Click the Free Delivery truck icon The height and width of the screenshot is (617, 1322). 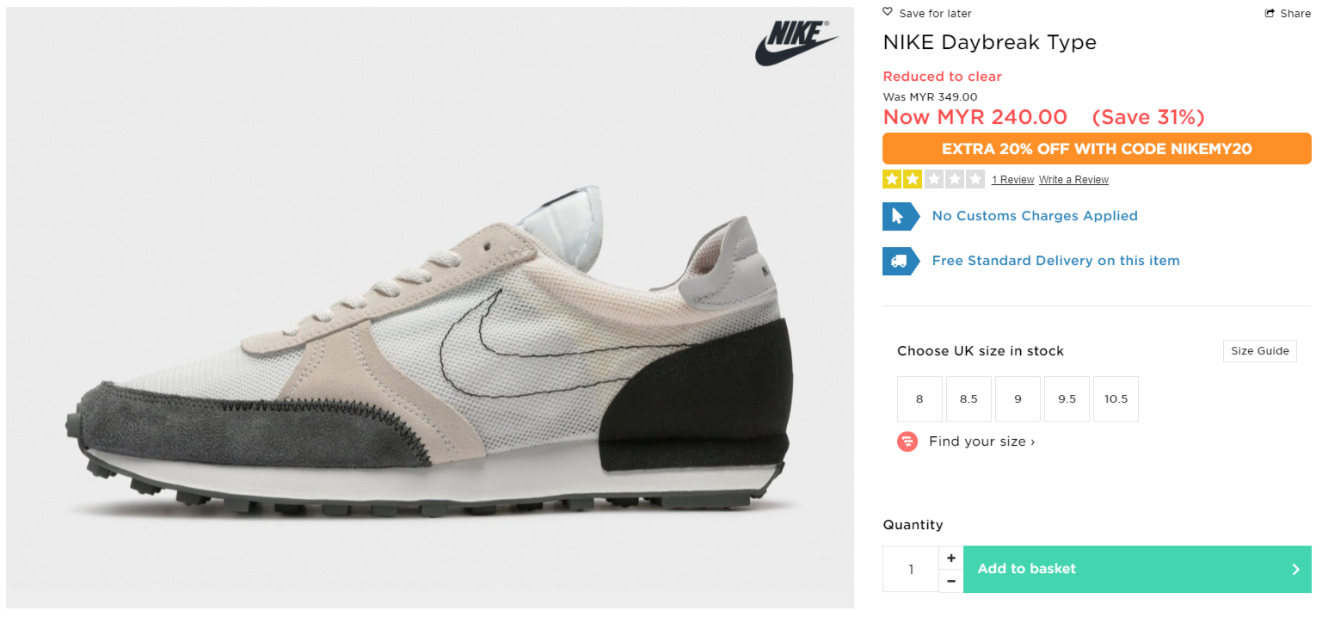pyautogui.click(x=897, y=261)
